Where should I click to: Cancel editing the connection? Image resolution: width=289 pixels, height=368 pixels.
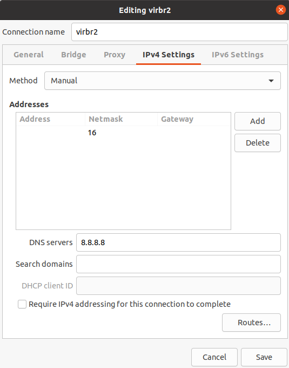(x=214, y=357)
